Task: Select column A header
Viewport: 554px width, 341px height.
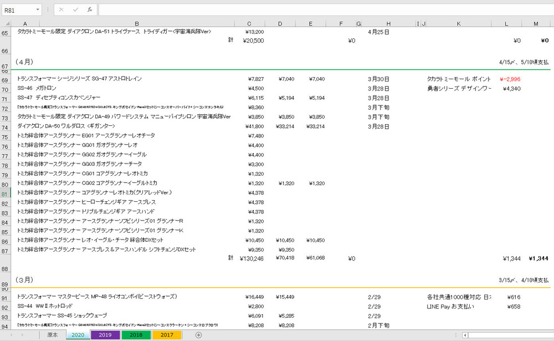Action: pos(25,24)
